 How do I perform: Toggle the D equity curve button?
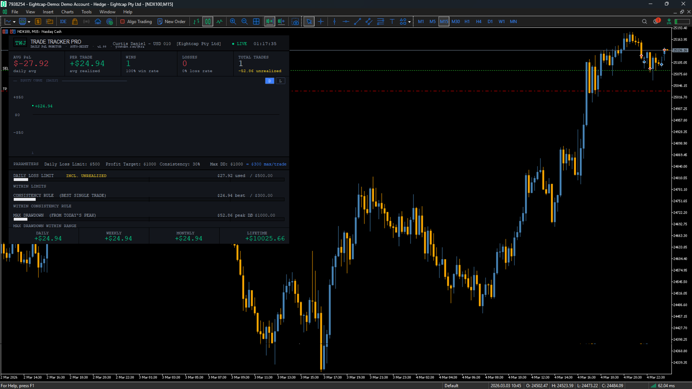pyautogui.click(x=270, y=81)
